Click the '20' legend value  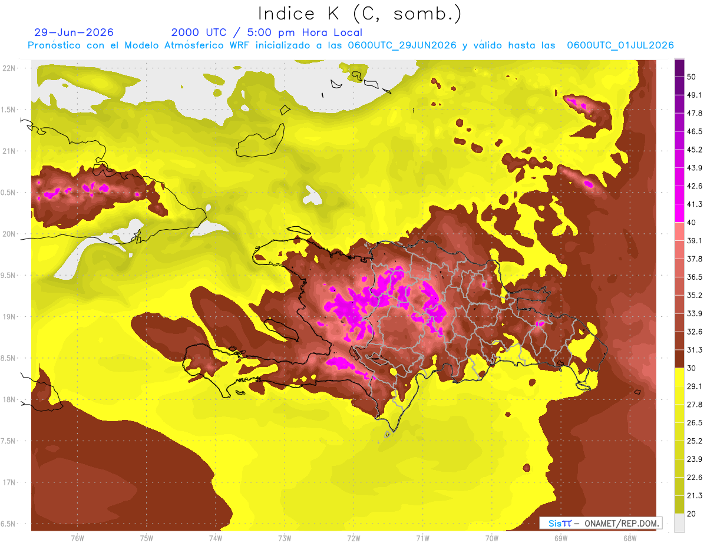pyautogui.click(x=692, y=514)
